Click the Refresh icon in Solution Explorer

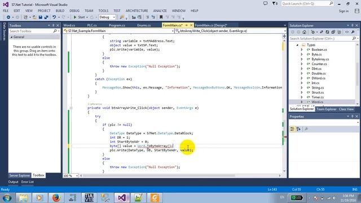pyautogui.click(x=327, y=32)
